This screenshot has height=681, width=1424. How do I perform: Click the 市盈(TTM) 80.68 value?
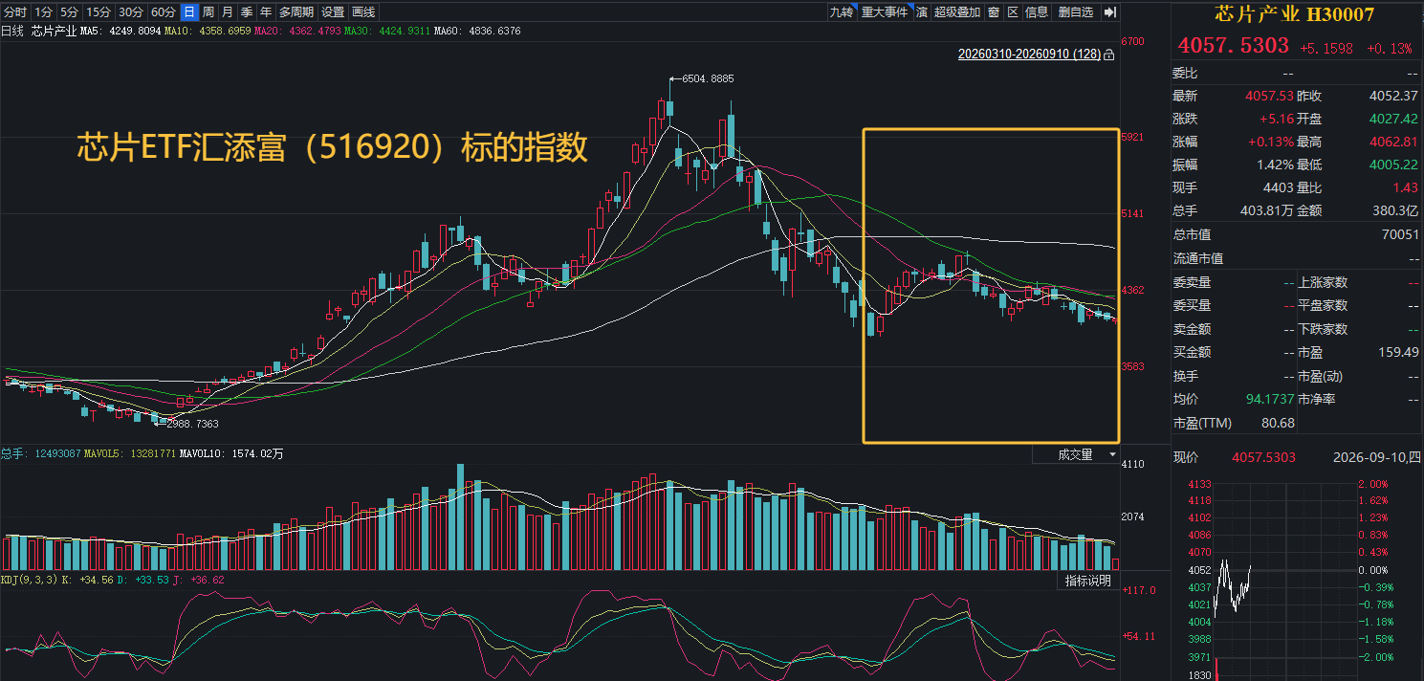[1279, 423]
